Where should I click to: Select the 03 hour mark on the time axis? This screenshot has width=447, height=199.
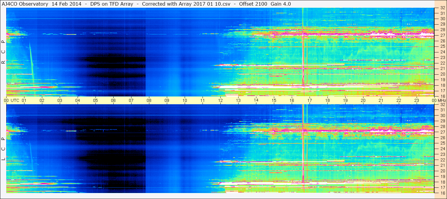pos(60,100)
